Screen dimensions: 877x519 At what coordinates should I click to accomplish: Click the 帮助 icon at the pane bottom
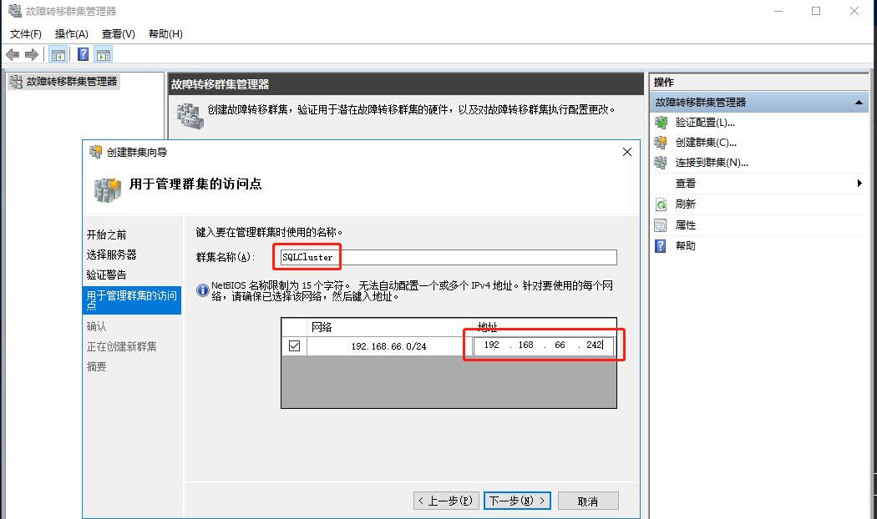660,245
